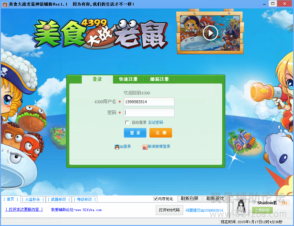The image size is (294, 226).
Task: Open the 忘记密码 link
Action: tap(155, 123)
